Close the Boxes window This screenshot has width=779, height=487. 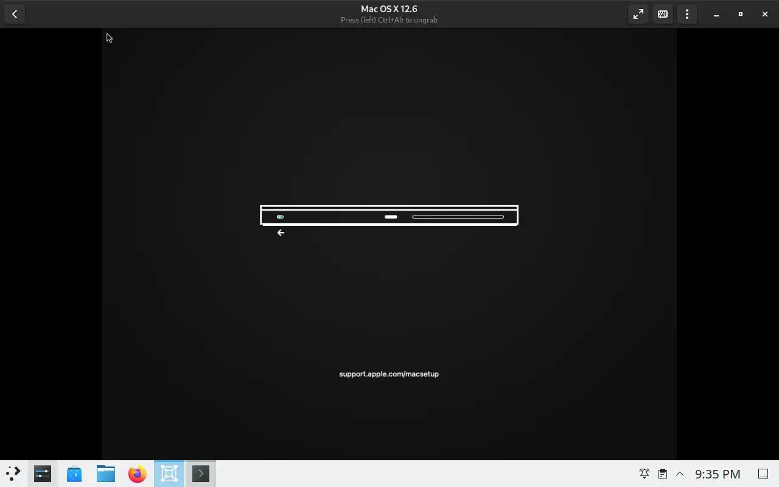tap(765, 14)
